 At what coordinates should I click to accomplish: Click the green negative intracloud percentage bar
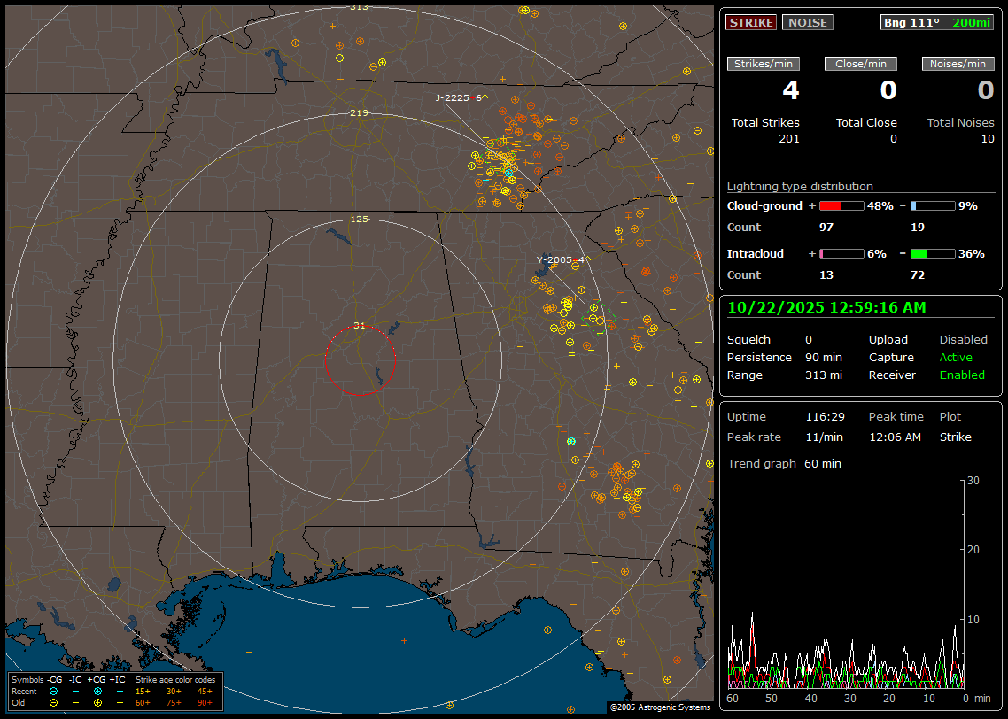[933, 253]
